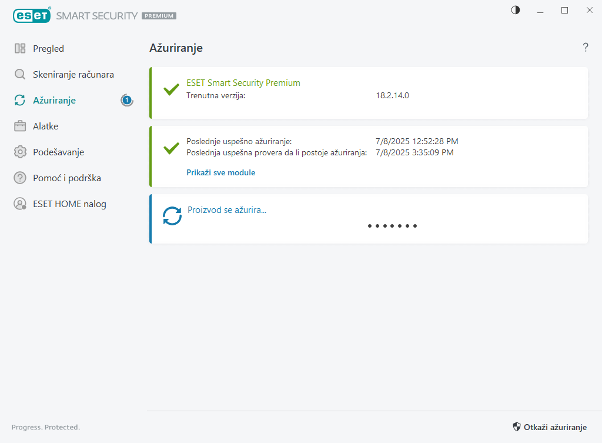602x443 pixels.
Task: Click the ESET HOME nalog user icon
Action: coord(20,204)
